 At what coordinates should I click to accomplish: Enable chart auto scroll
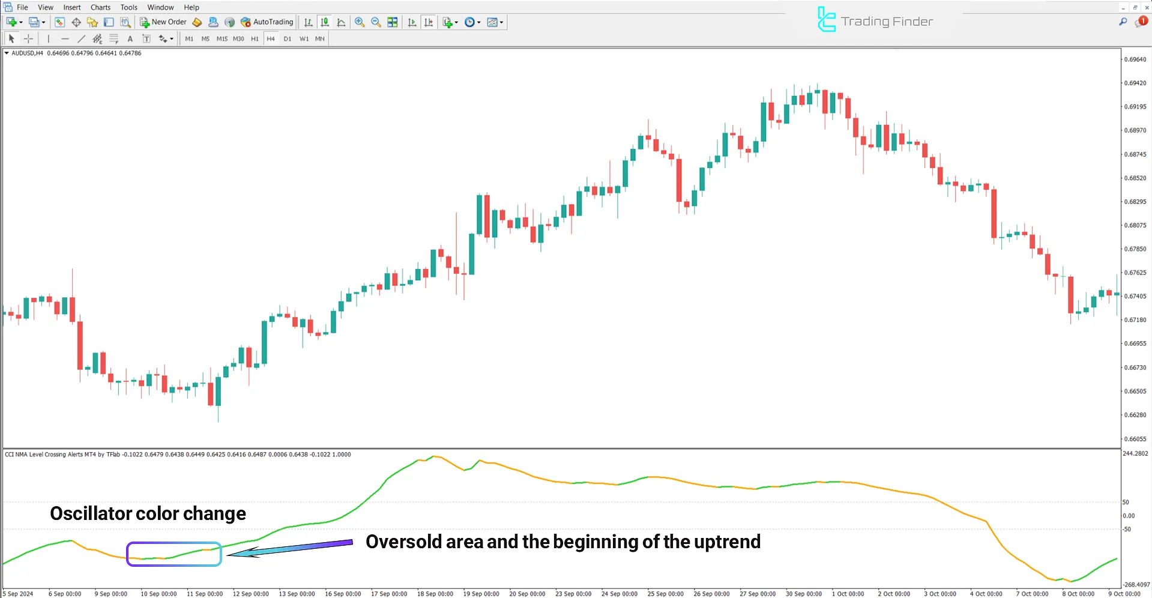tap(412, 22)
